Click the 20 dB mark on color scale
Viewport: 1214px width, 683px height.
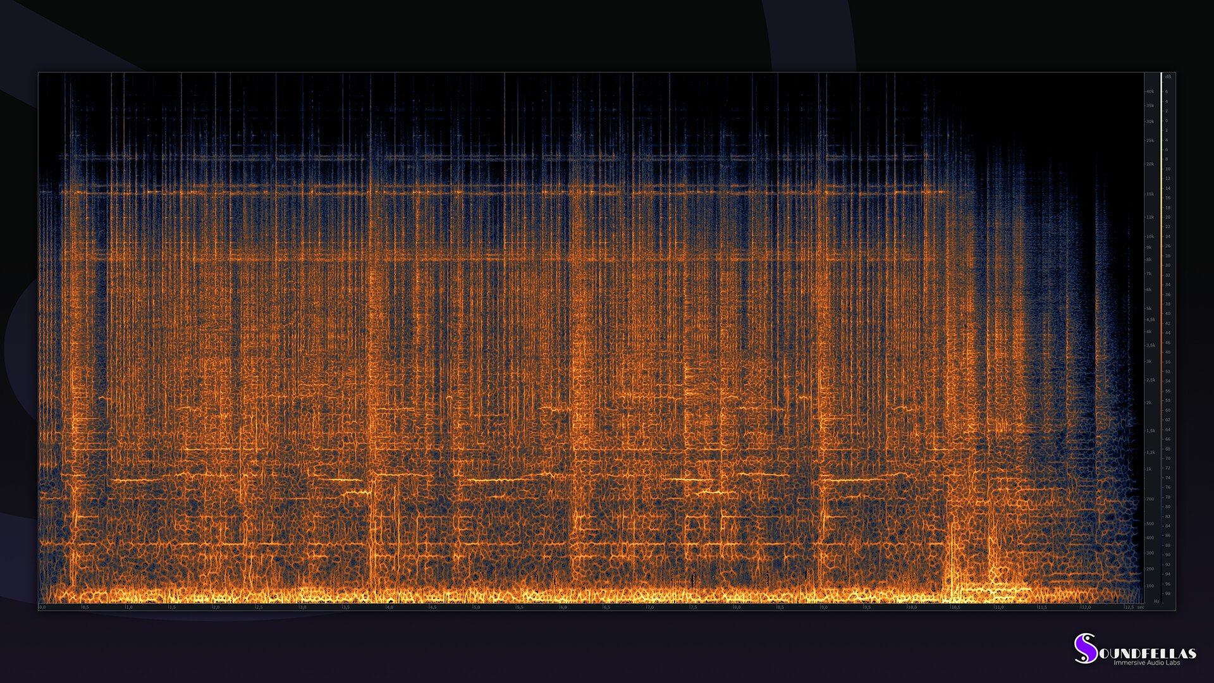click(1168, 217)
